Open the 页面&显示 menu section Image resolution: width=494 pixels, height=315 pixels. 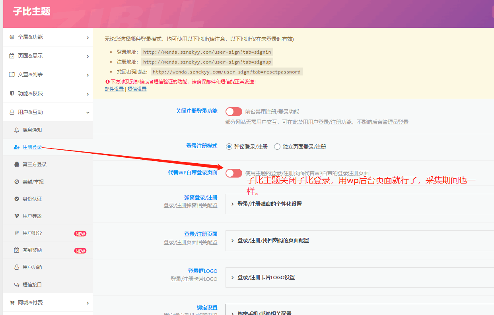pos(48,56)
